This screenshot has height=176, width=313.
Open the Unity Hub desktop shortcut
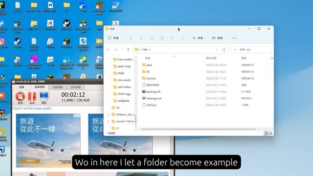click(50, 25)
